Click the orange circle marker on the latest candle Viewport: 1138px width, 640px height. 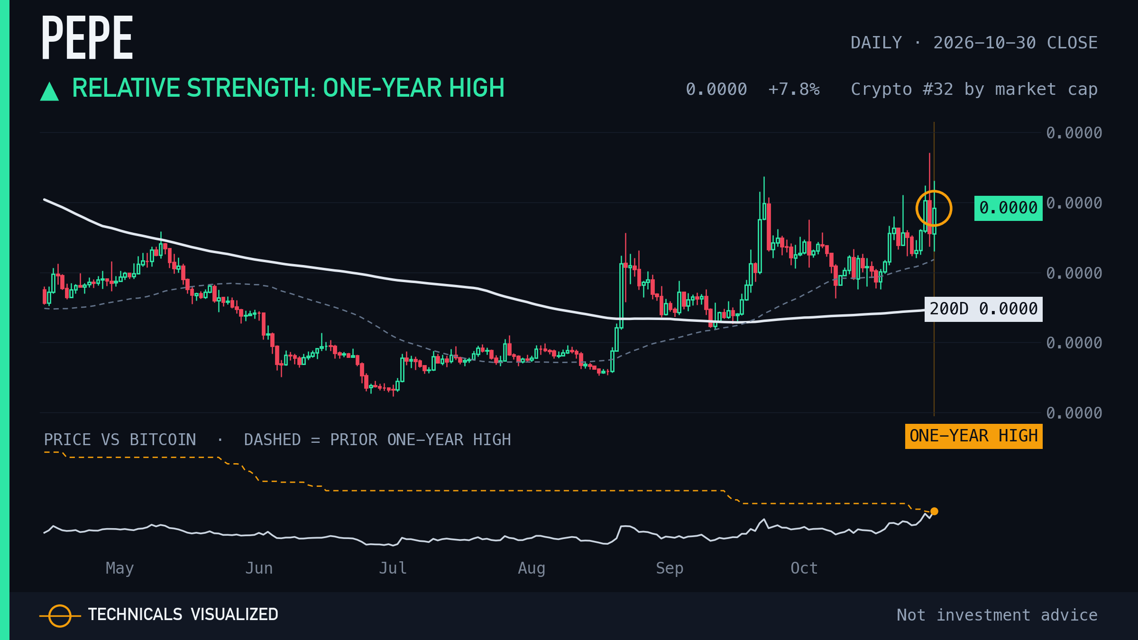(934, 208)
